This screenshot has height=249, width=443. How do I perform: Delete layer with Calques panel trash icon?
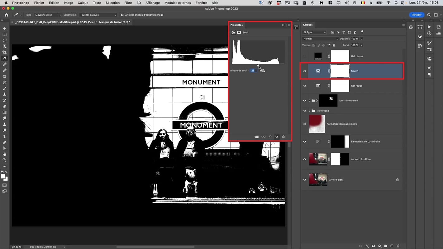(398, 246)
